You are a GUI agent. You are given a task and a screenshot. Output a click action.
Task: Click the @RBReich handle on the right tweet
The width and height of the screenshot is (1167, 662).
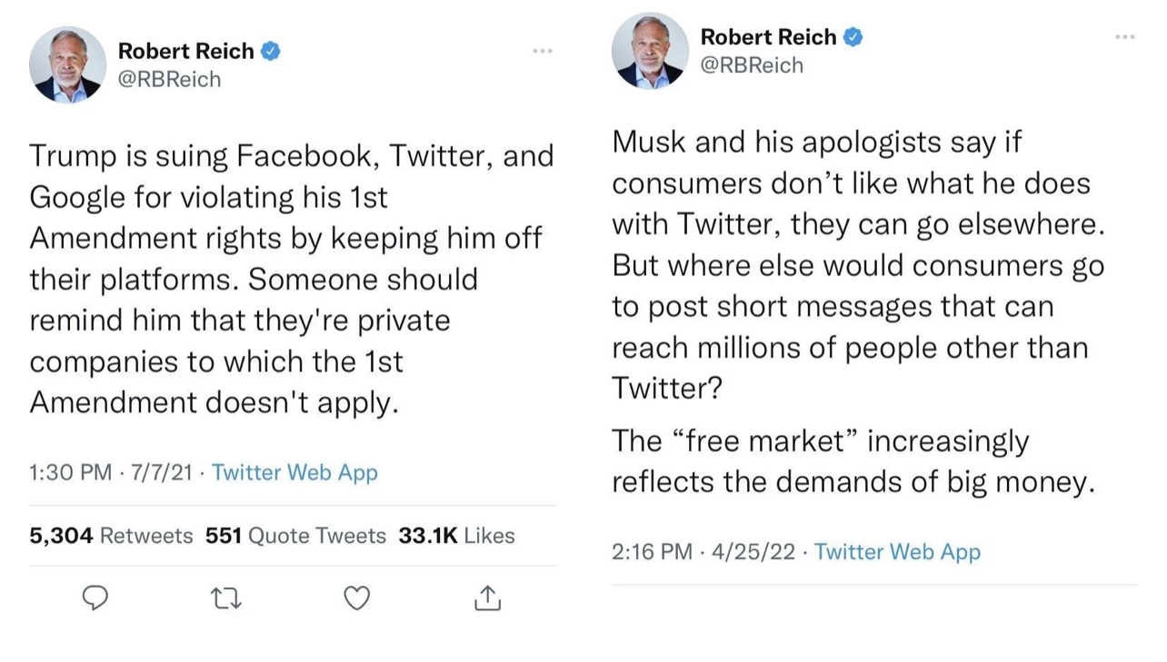[752, 65]
